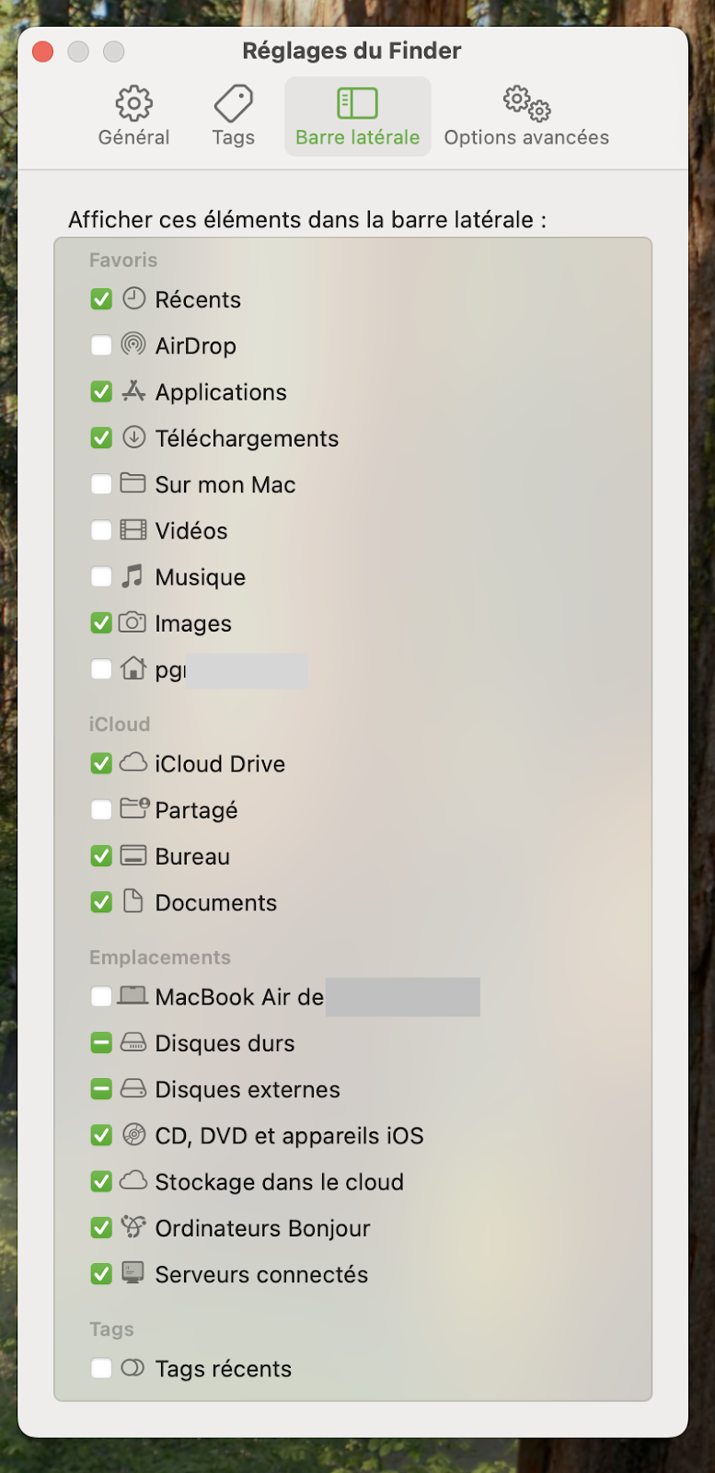The image size is (715, 1473).
Task: Uncheck the Documents checkbox
Action: (101, 902)
